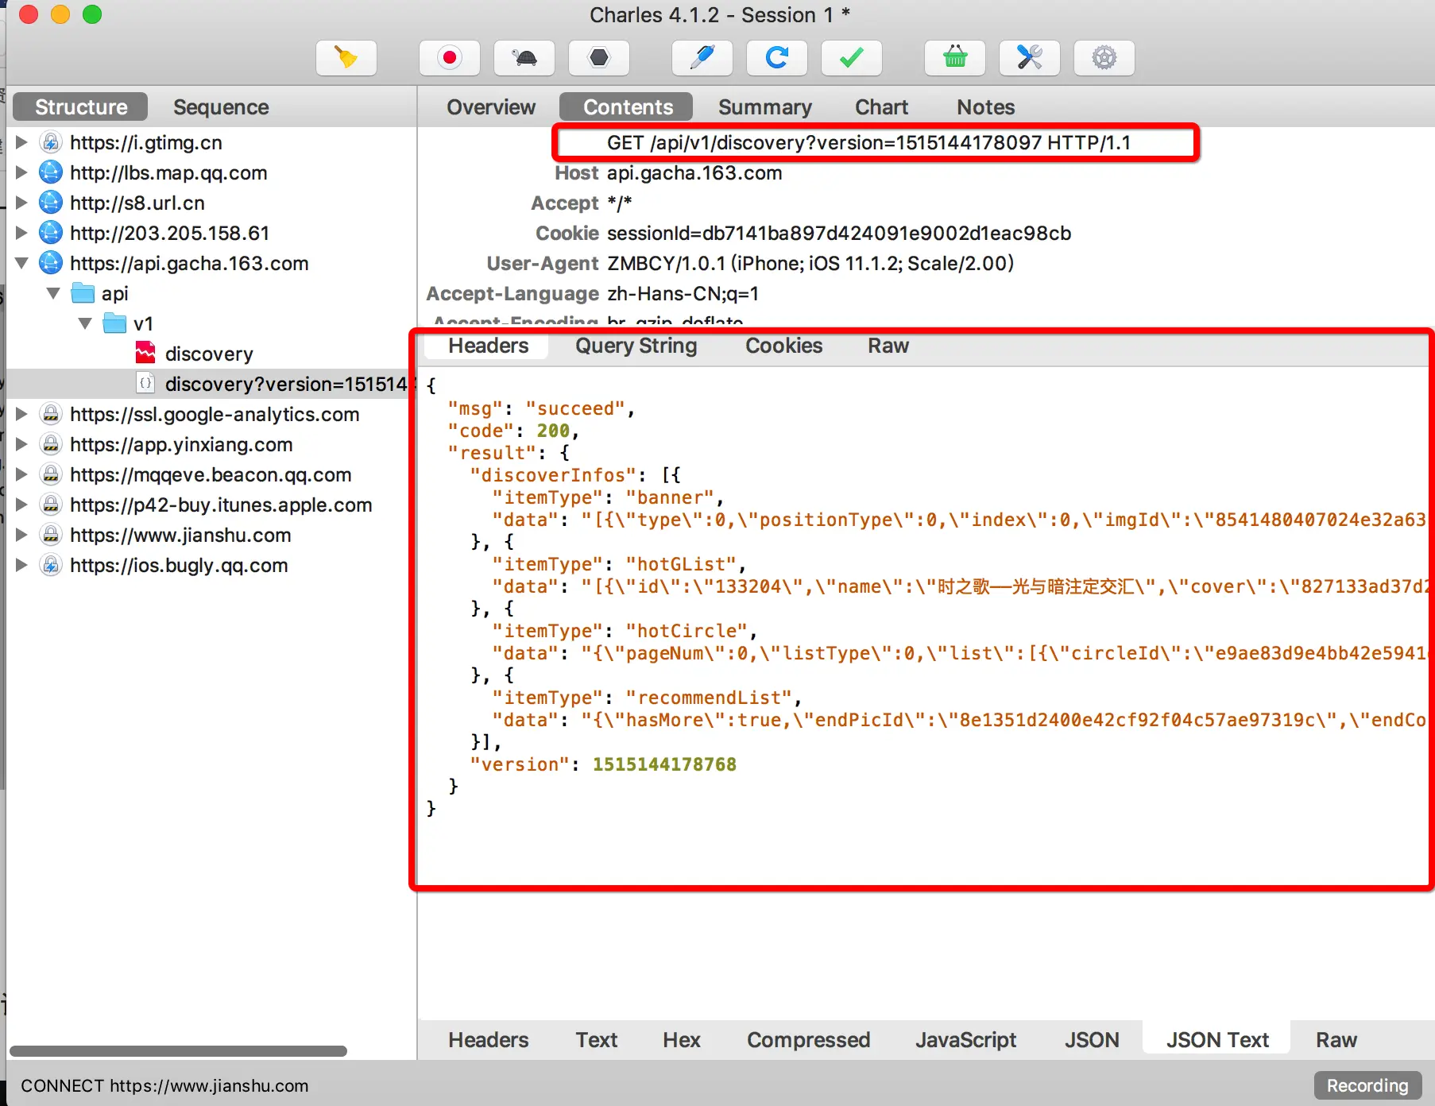Switch to the Sequence view tab
Screen dimensions: 1435x1106
pyautogui.click(x=221, y=107)
